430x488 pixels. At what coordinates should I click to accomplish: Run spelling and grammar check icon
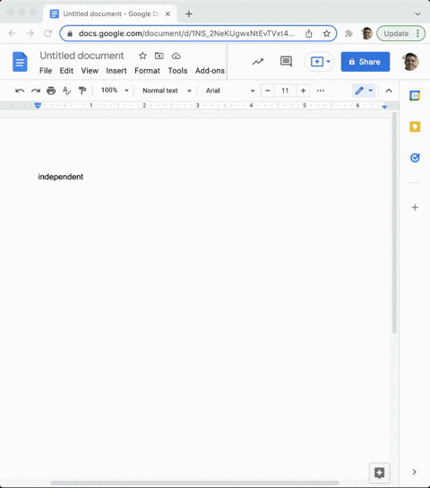(66, 91)
